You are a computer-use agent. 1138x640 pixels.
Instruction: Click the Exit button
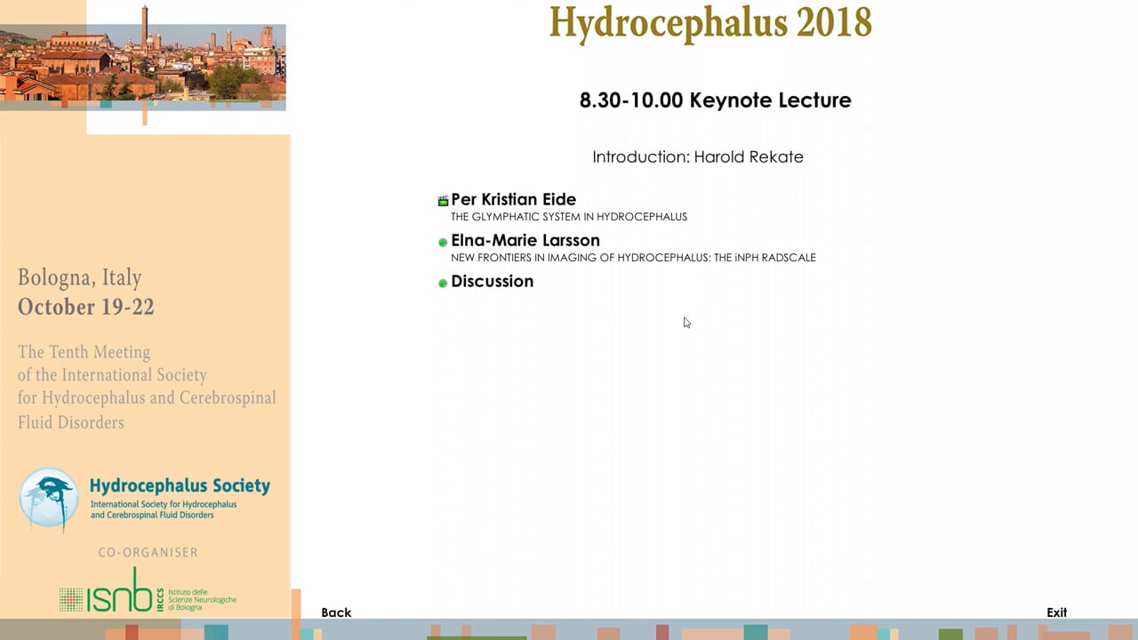1057,612
